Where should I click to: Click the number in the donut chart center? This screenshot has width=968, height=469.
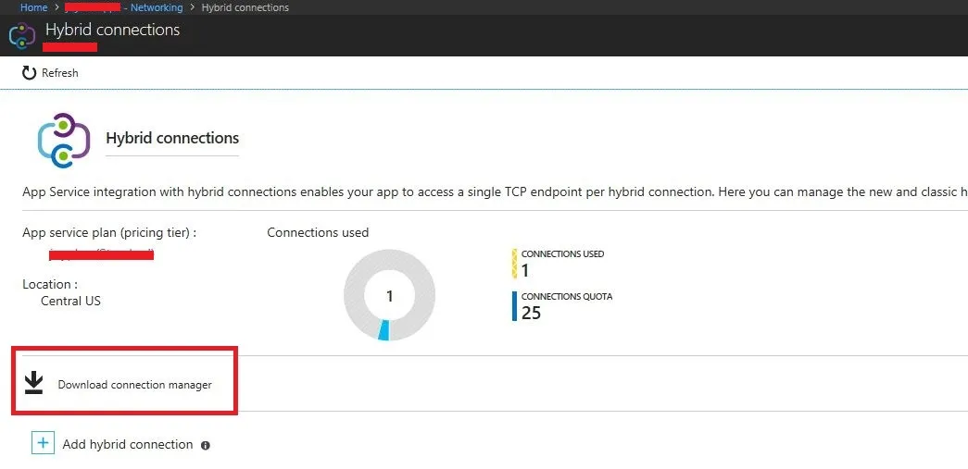389,296
